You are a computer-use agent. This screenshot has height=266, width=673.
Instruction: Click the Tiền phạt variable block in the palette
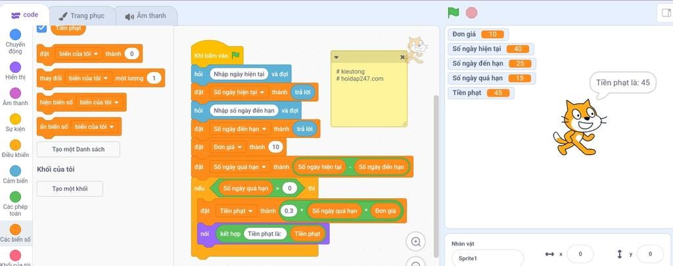[x=68, y=29]
